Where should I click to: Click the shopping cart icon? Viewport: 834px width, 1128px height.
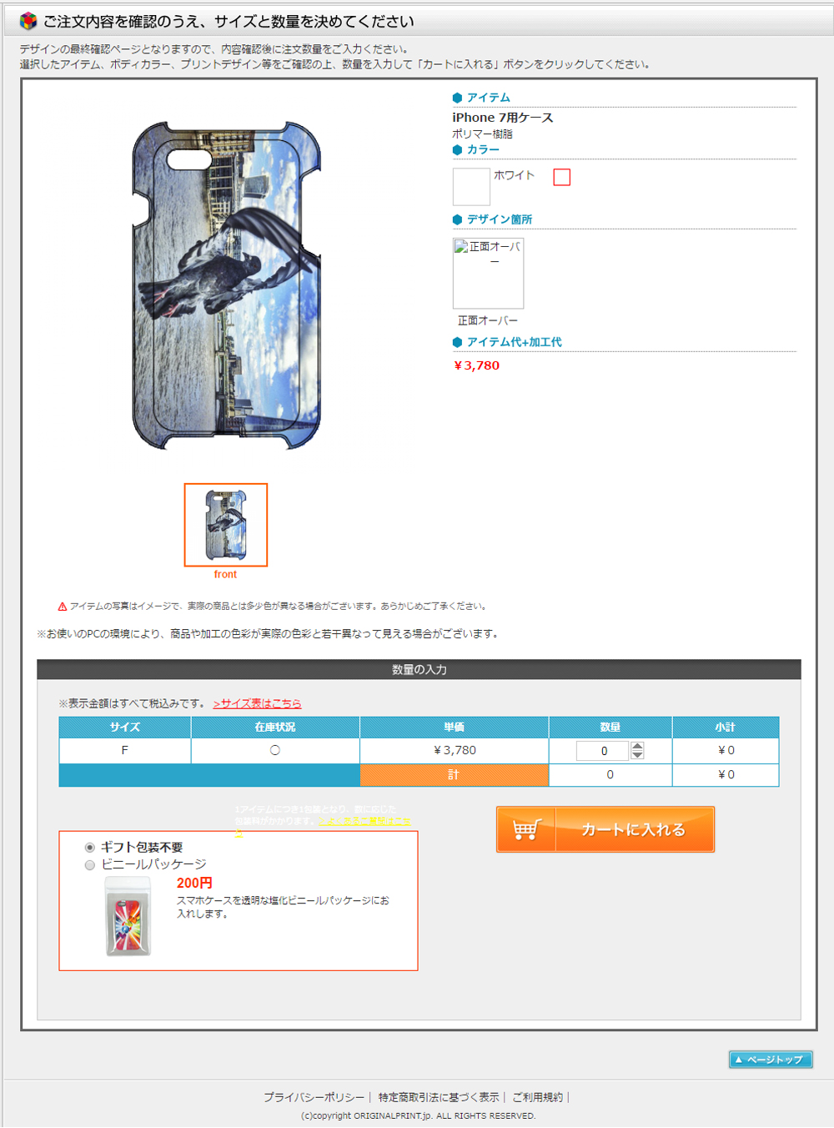pos(526,829)
